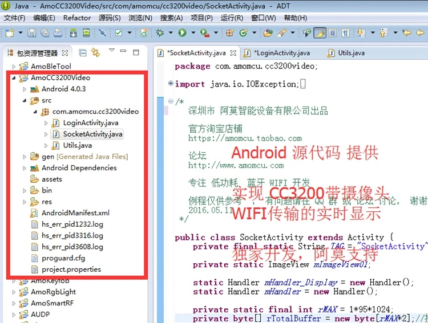Image resolution: width=428 pixels, height=323 pixels.
Task: Open the 编辑(E) menu
Action: tap(44, 18)
